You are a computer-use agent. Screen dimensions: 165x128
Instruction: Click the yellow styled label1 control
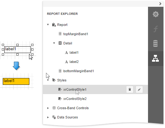pos(16,81)
